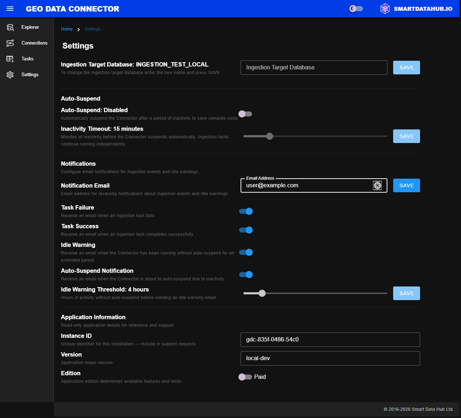Click the 'Inactivity Timeout: 15 minutes' label
Screen dimensions: 461x418
tap(102, 129)
